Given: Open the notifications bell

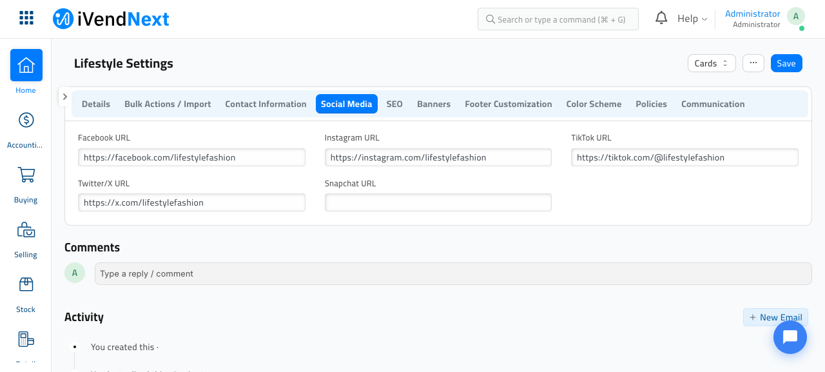Looking at the screenshot, I should pos(661,18).
